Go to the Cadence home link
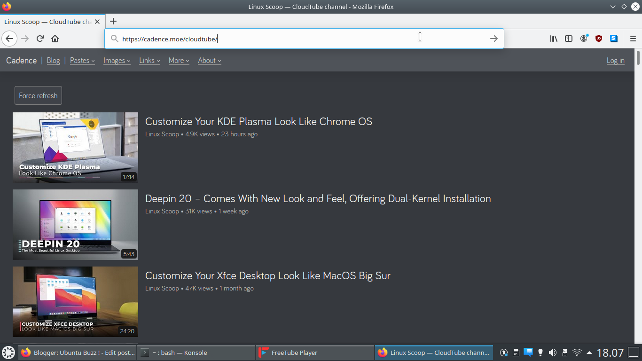The height and width of the screenshot is (361, 642). [21, 61]
